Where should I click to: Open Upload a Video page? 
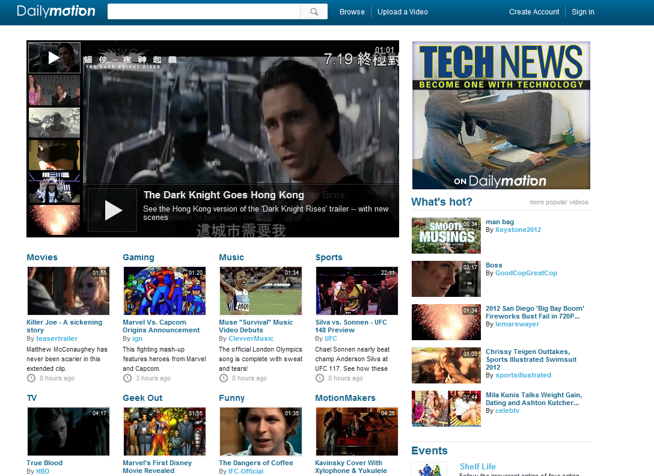[402, 12]
